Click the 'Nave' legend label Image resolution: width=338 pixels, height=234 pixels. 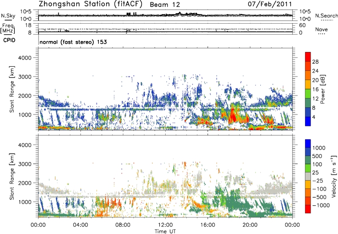tap(322, 29)
